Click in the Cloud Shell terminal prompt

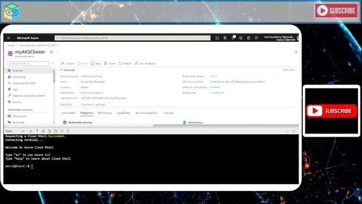pyautogui.click(x=32, y=166)
